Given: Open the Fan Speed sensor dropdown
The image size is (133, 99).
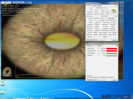Looking at the screenshot, I should 98,55.
